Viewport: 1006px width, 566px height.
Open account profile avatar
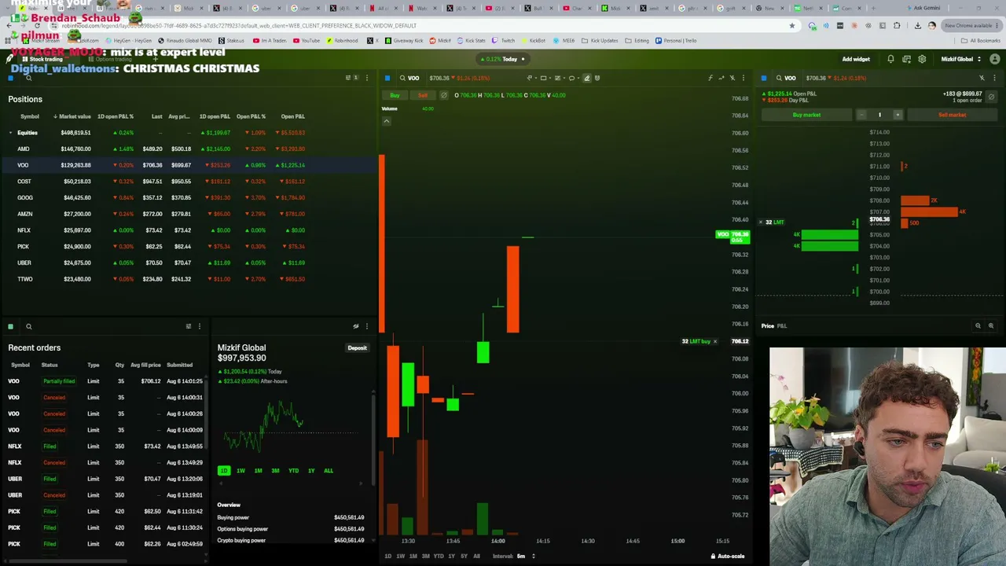coord(995,59)
